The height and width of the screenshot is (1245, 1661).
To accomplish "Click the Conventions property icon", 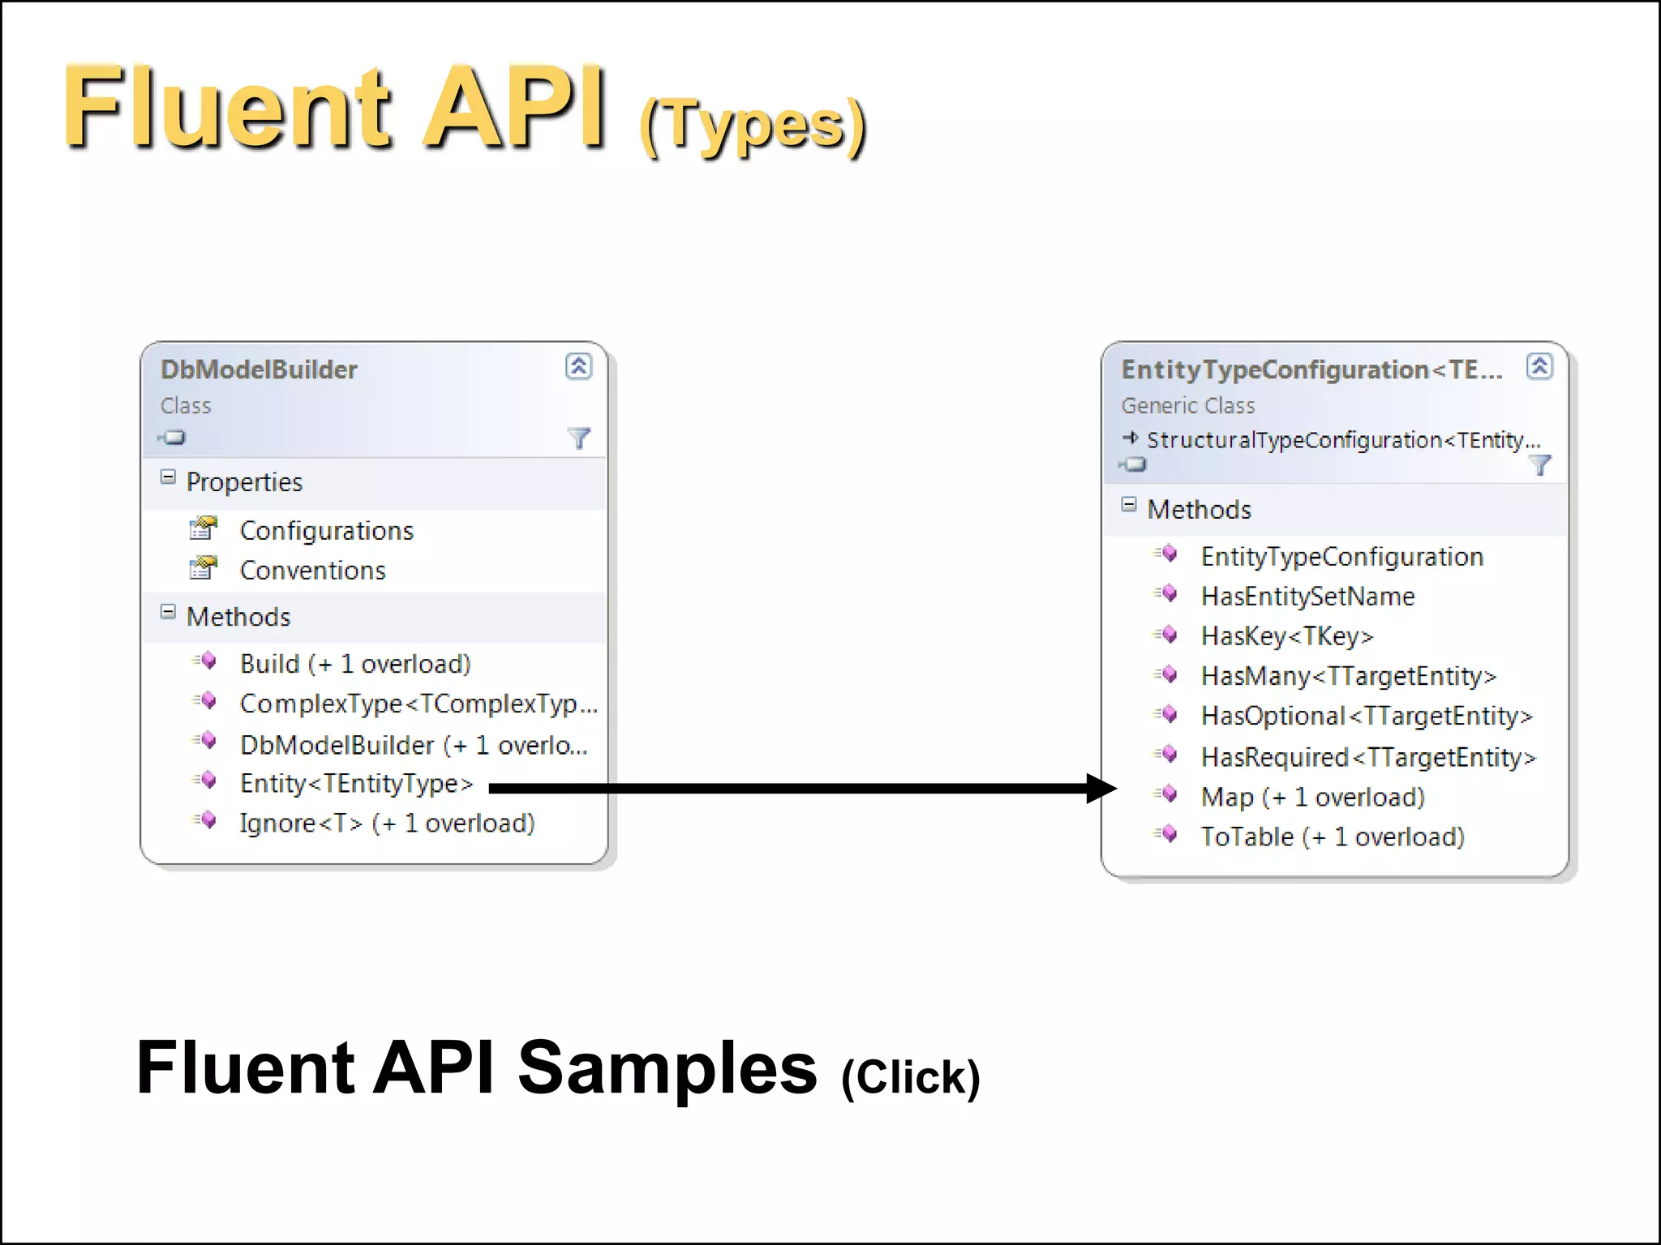I will (203, 569).
